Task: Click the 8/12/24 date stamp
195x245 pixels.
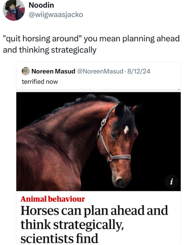Action: coord(139,71)
